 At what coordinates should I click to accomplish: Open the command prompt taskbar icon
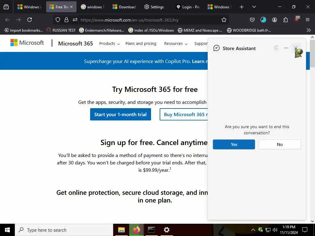(151, 230)
